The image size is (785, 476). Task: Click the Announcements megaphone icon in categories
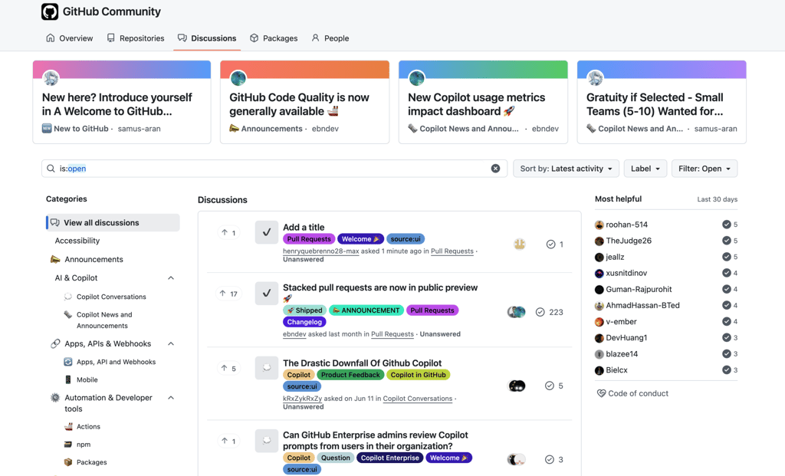[x=55, y=259]
